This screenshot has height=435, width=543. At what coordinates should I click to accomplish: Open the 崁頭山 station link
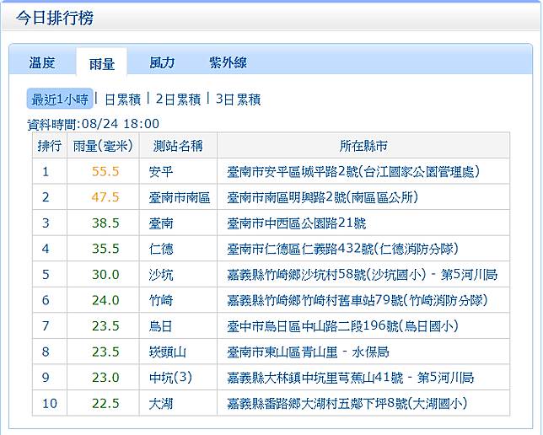click(x=167, y=352)
